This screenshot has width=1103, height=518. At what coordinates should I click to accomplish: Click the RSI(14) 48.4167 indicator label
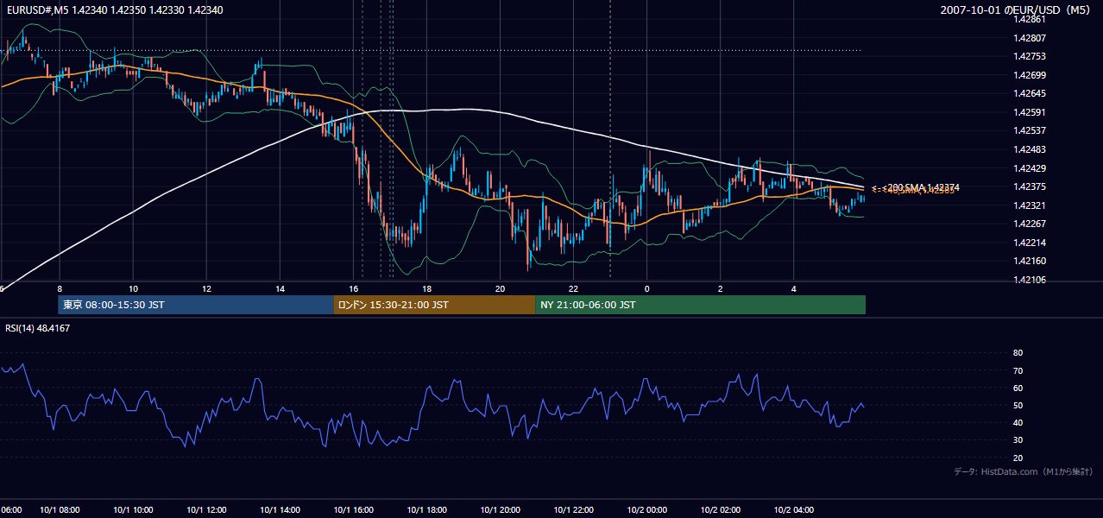tap(37, 328)
